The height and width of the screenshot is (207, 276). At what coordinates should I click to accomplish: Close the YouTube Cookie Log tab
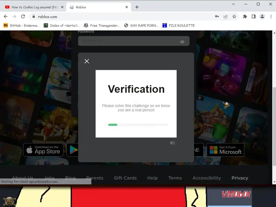coord(62,7)
